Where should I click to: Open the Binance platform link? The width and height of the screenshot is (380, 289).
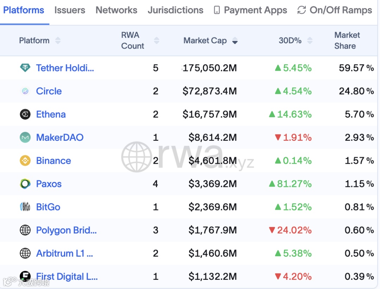click(53, 161)
